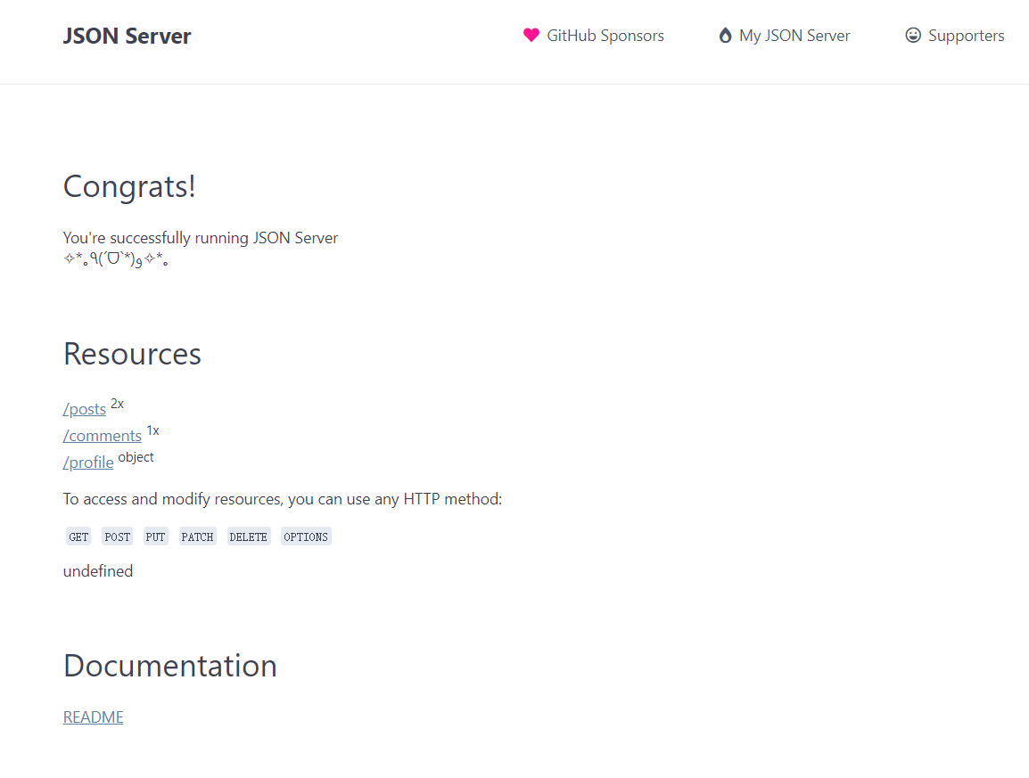Click the Resources heading

pos(132,354)
